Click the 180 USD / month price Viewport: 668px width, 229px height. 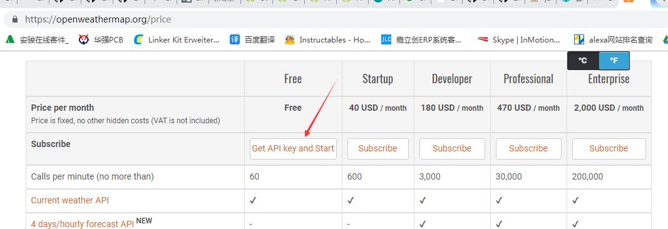(x=452, y=108)
